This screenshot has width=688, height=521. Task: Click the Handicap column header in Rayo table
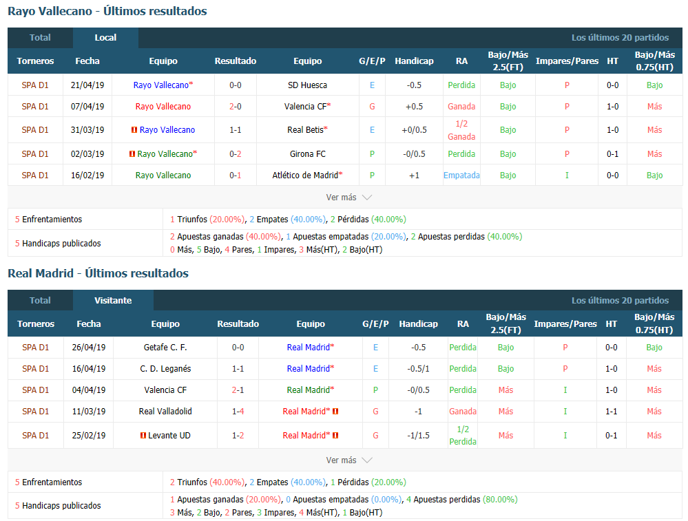click(x=414, y=61)
